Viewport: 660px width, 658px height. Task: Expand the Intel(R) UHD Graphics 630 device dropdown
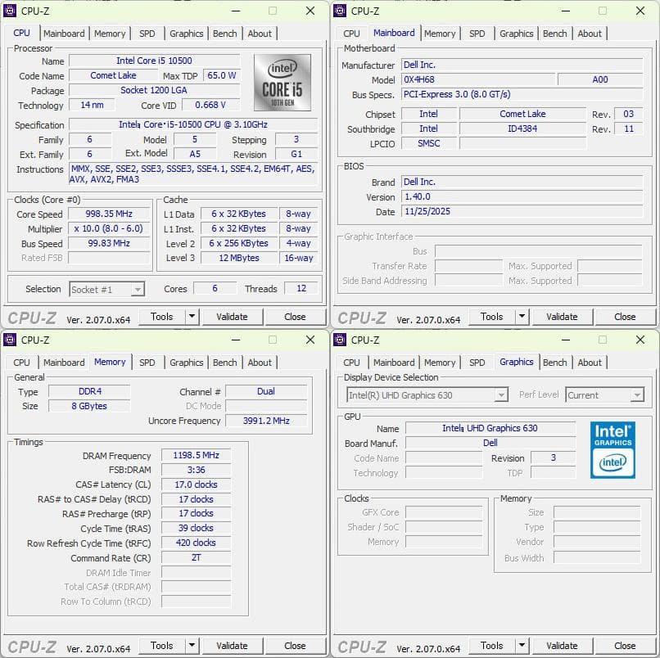[501, 395]
